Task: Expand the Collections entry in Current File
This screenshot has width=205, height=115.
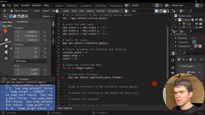Action: [176, 46]
